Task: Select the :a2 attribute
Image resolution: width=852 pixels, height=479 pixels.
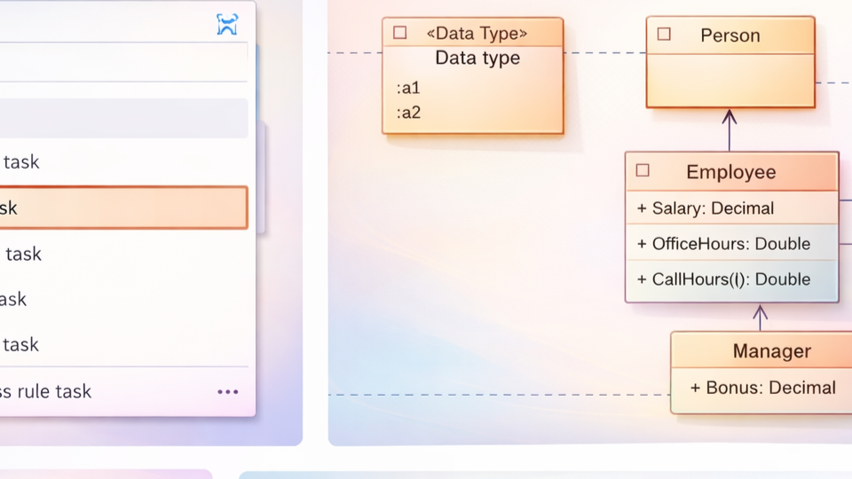Action: coord(408,113)
